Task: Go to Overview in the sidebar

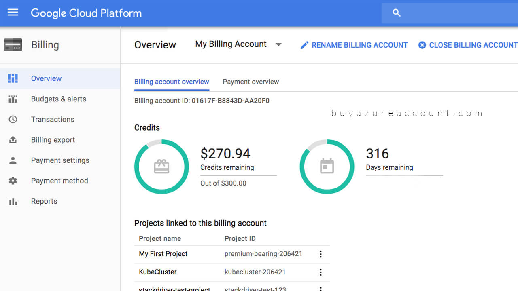Action: pyautogui.click(x=60, y=78)
